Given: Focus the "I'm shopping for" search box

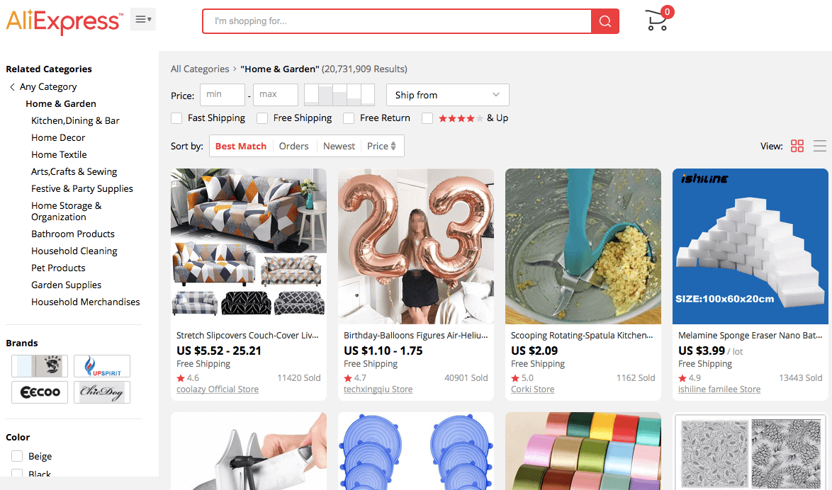Looking at the screenshot, I should (396, 21).
